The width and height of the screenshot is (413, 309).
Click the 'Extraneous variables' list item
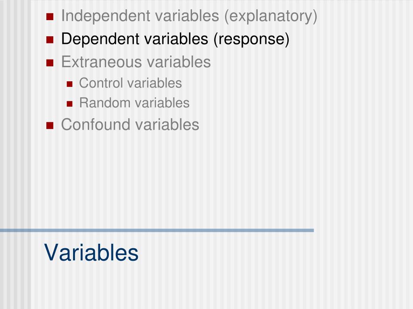136,62
